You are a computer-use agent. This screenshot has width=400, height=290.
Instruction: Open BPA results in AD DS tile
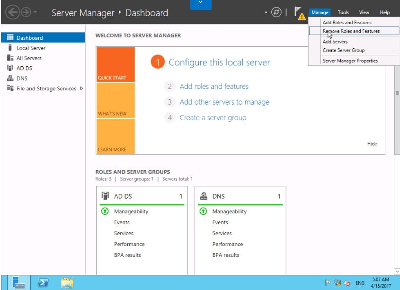pyautogui.click(x=127, y=255)
